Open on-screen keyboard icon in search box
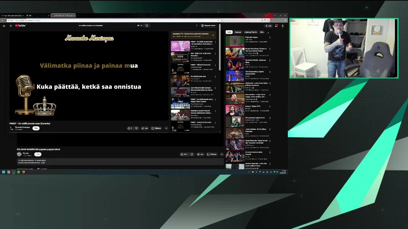The height and width of the screenshot is (229, 408). click(138, 25)
